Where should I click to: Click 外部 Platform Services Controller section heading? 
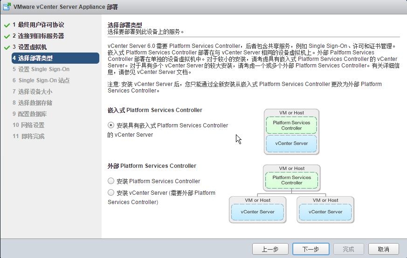tap(152, 165)
